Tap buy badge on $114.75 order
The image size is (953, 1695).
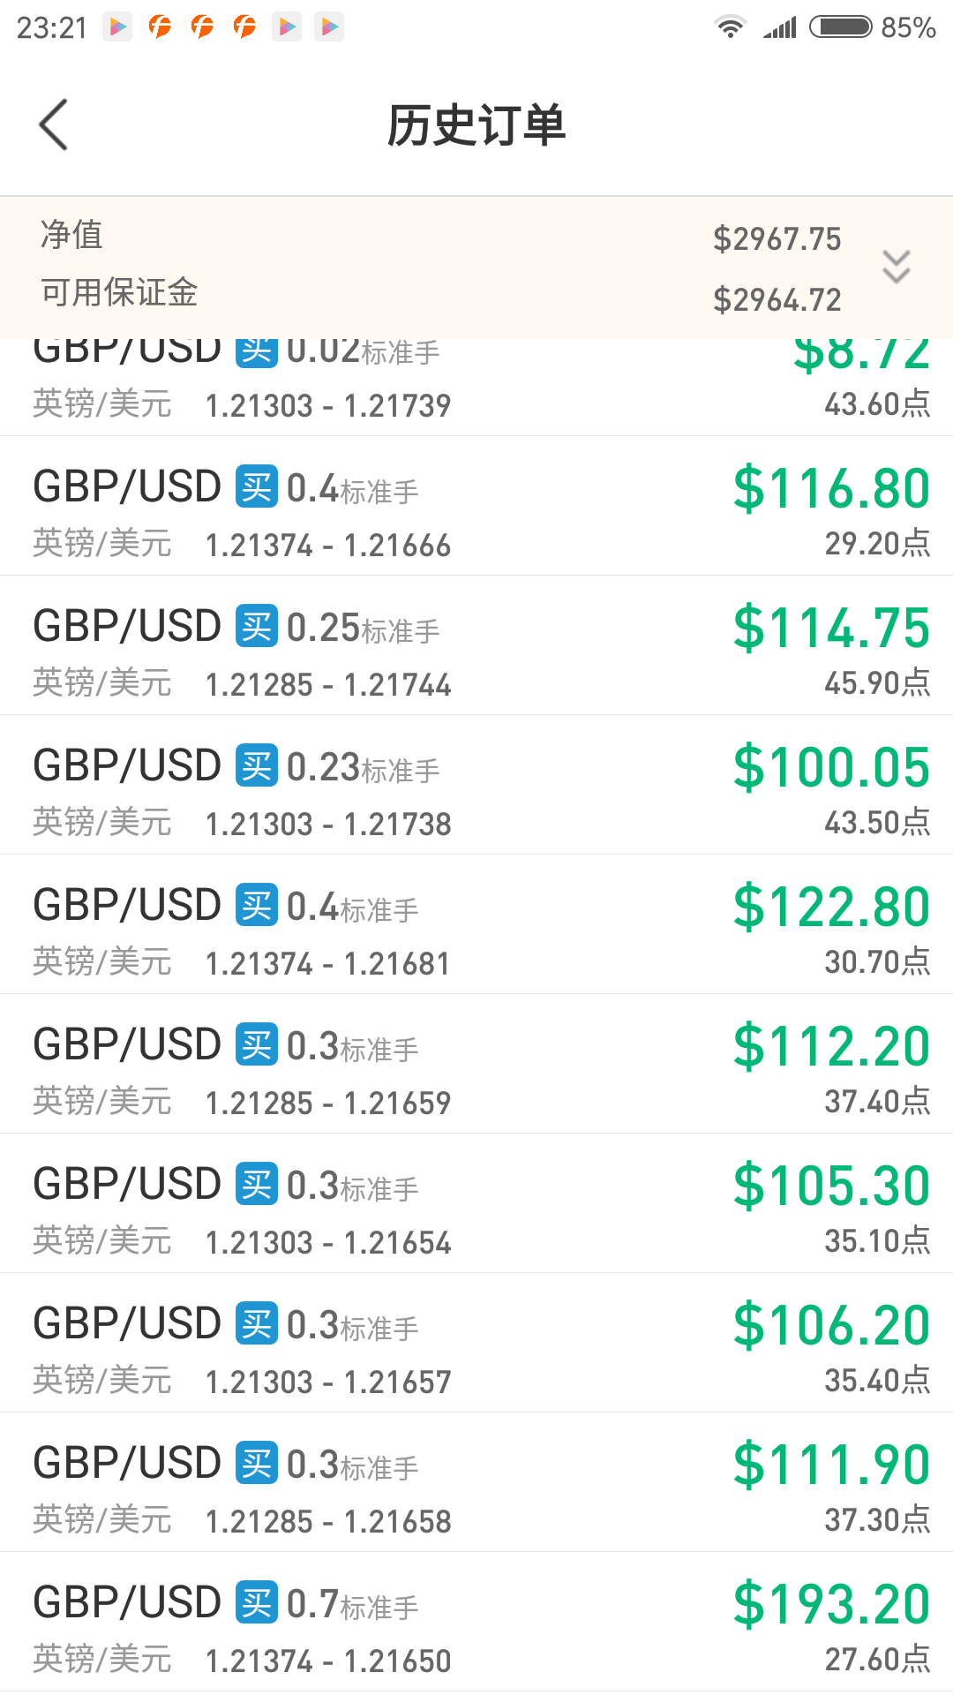(257, 626)
